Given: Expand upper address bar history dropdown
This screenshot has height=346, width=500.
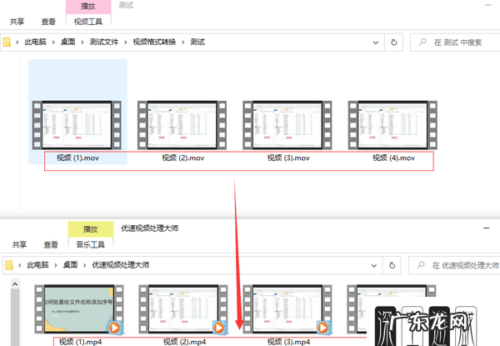Looking at the screenshot, I should click(376, 43).
